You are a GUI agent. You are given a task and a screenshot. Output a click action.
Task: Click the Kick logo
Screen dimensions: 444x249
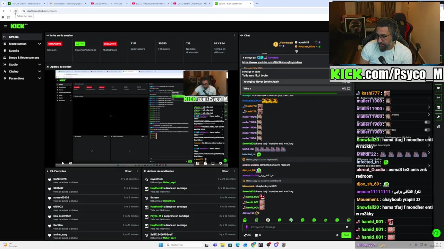(18, 26)
